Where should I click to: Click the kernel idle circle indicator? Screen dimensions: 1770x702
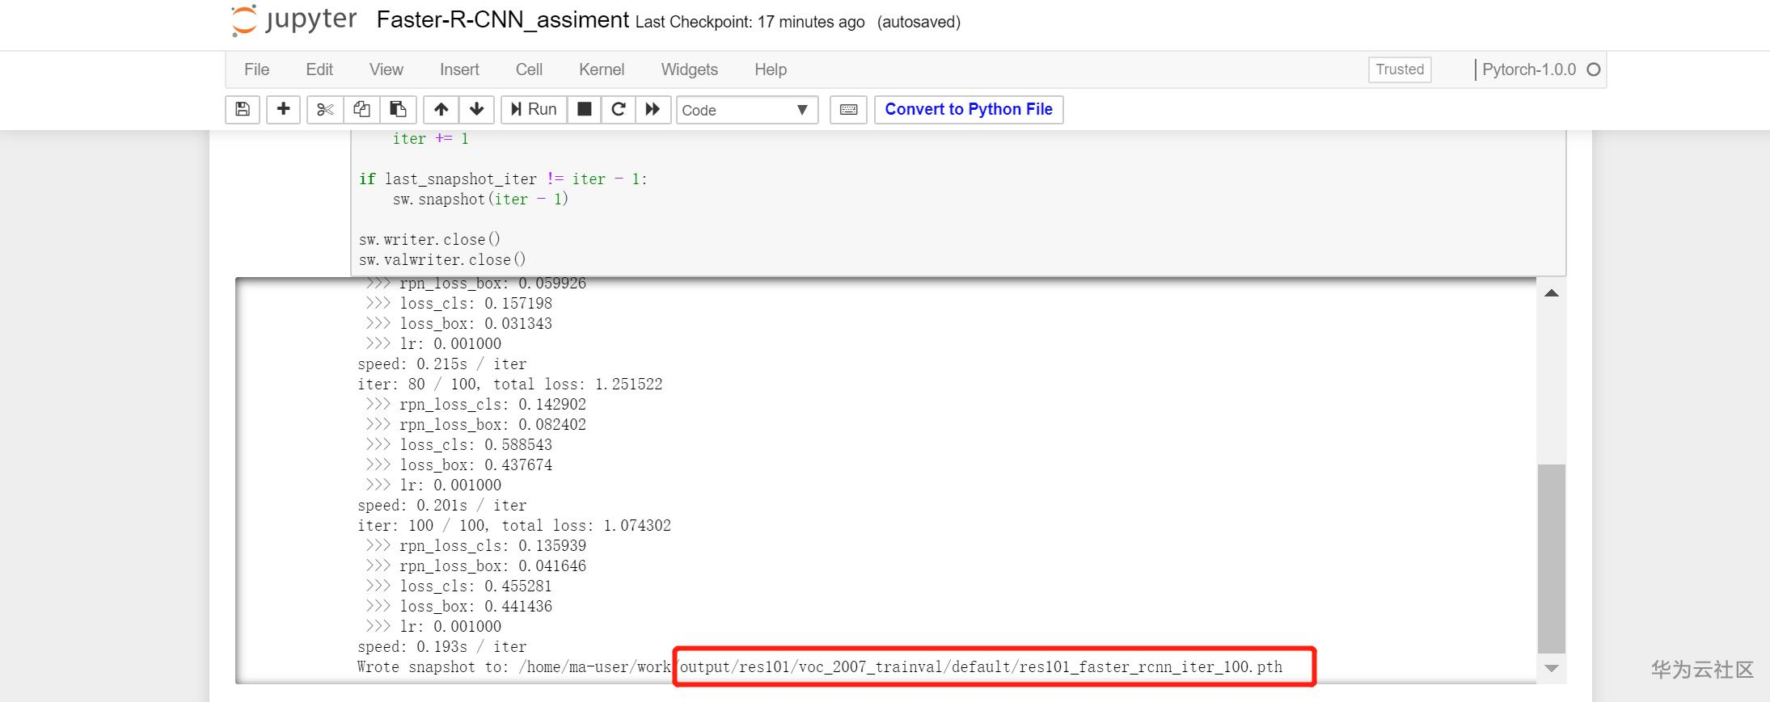tap(1594, 69)
